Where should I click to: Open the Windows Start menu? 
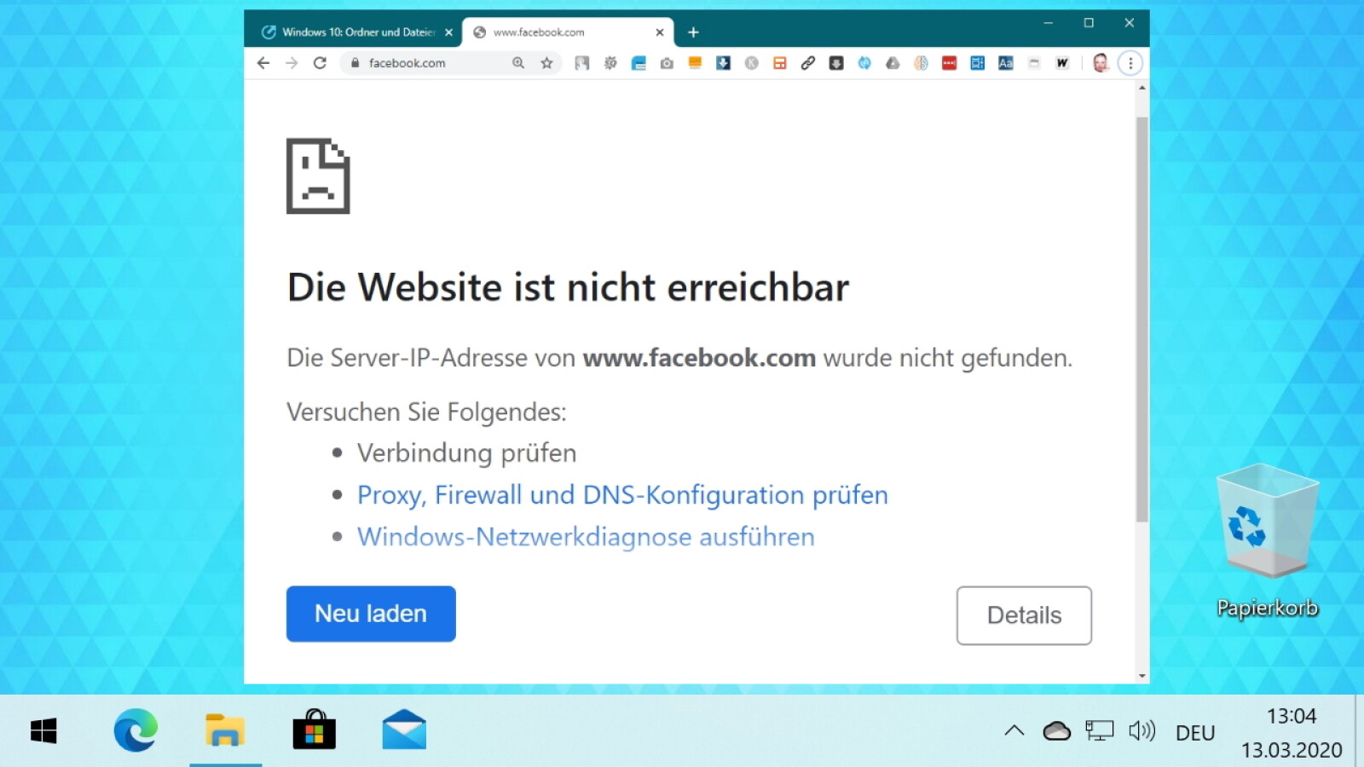43,731
